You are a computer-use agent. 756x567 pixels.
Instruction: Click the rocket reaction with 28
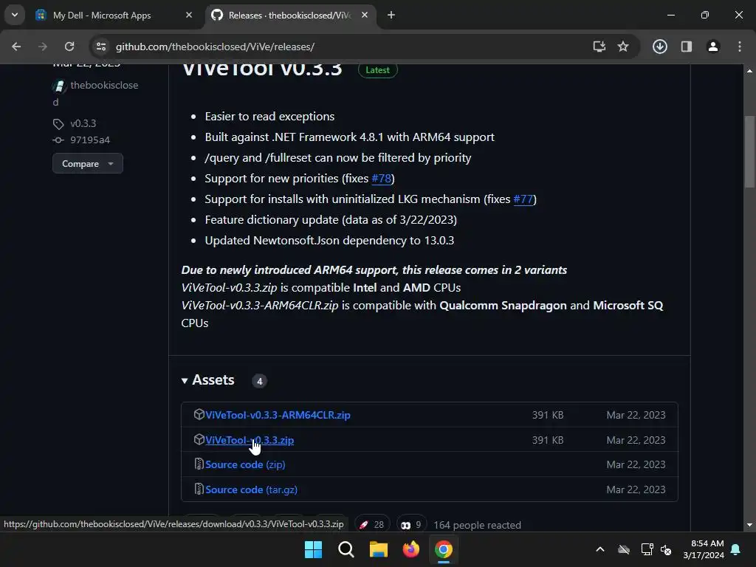click(x=372, y=525)
